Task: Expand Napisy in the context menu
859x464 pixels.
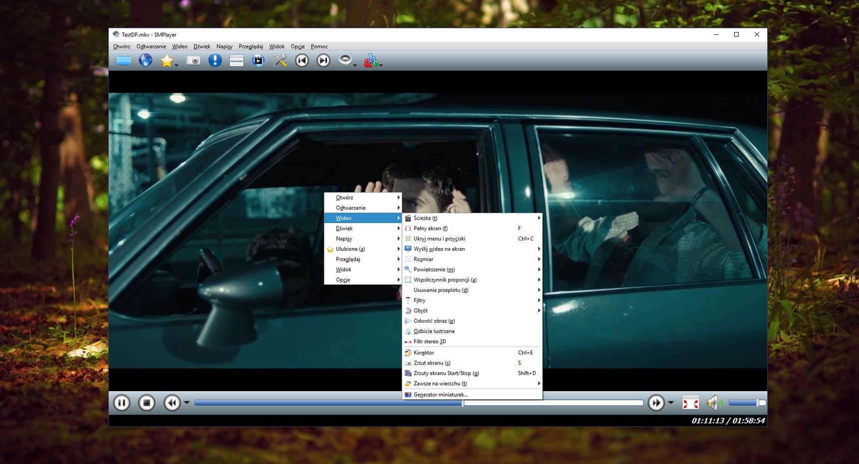Action: point(363,238)
